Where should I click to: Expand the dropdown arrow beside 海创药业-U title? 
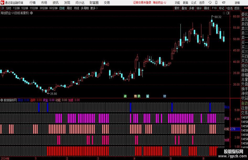tap(31, 13)
